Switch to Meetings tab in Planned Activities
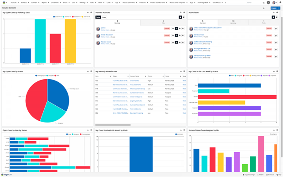283x177 pixels. click(x=117, y=22)
